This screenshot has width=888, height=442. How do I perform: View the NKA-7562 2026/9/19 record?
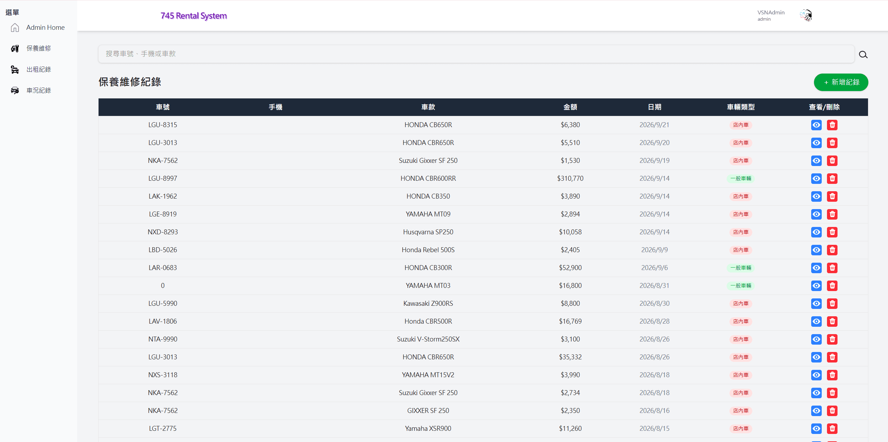(816, 161)
